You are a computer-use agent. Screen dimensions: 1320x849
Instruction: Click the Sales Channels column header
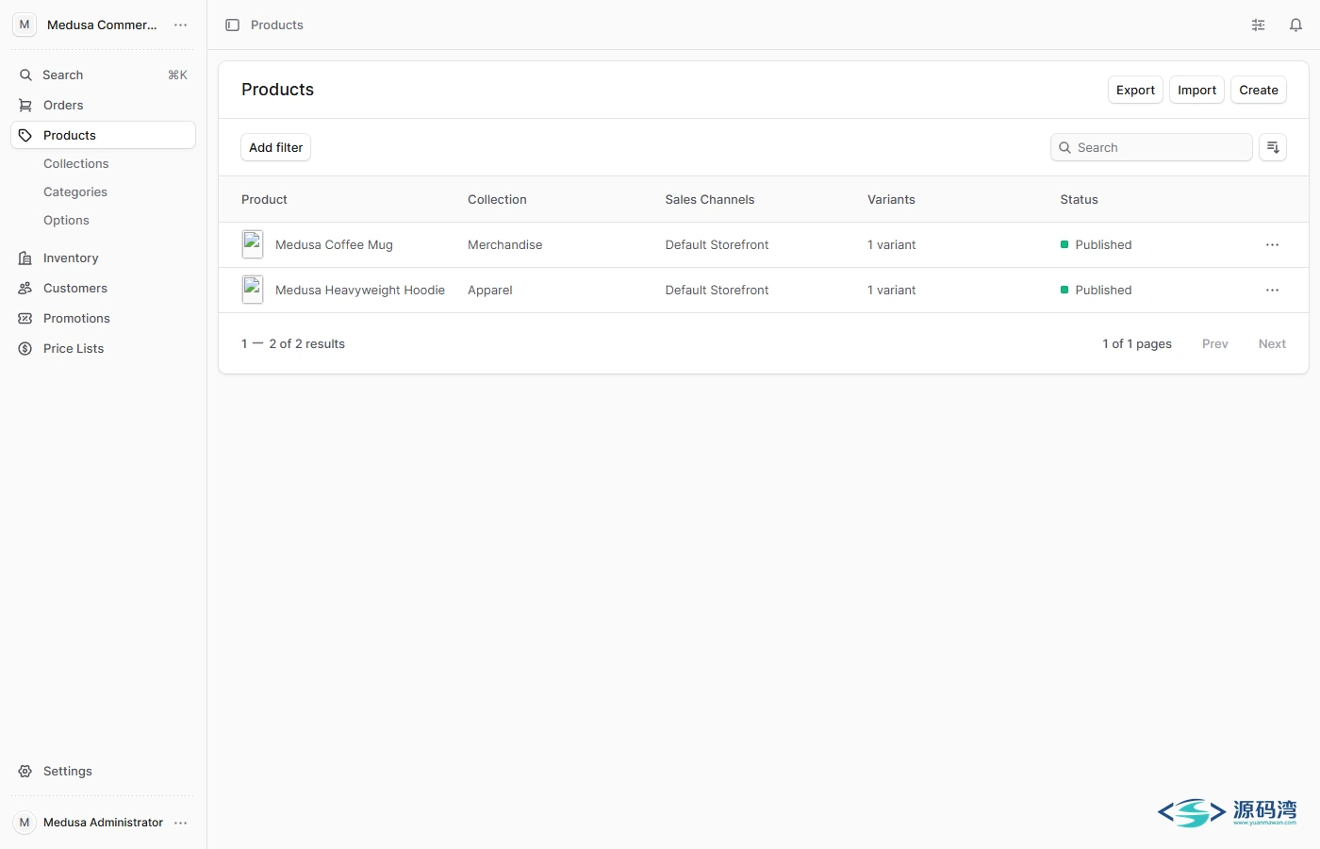click(709, 200)
